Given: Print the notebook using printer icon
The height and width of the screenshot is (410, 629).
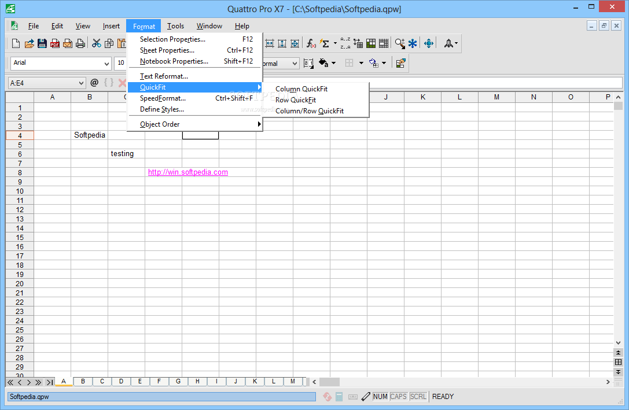Looking at the screenshot, I should click(x=80, y=43).
